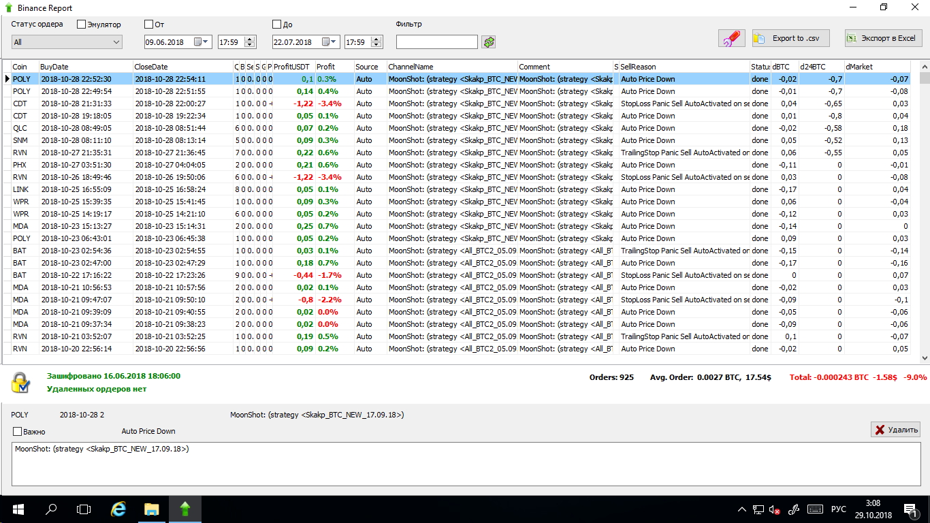Click the pink eraser clear button

click(x=732, y=39)
